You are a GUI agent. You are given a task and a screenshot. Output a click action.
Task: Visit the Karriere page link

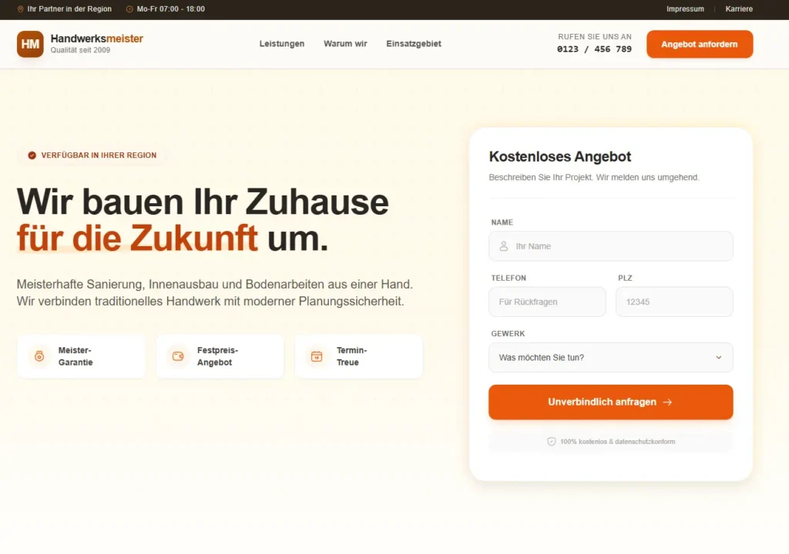(739, 9)
